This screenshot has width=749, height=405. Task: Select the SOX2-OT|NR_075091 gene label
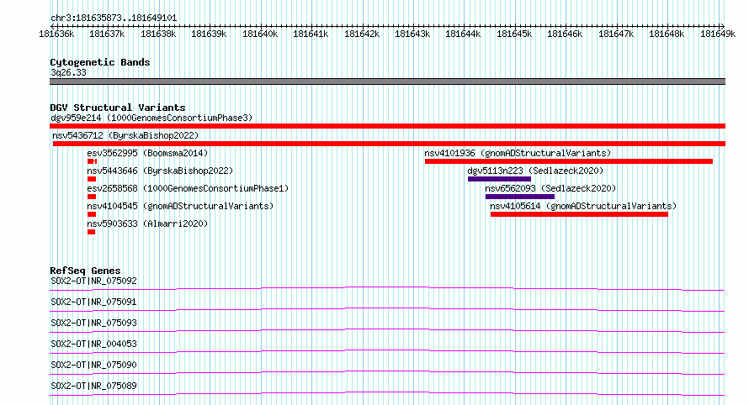[93, 302]
